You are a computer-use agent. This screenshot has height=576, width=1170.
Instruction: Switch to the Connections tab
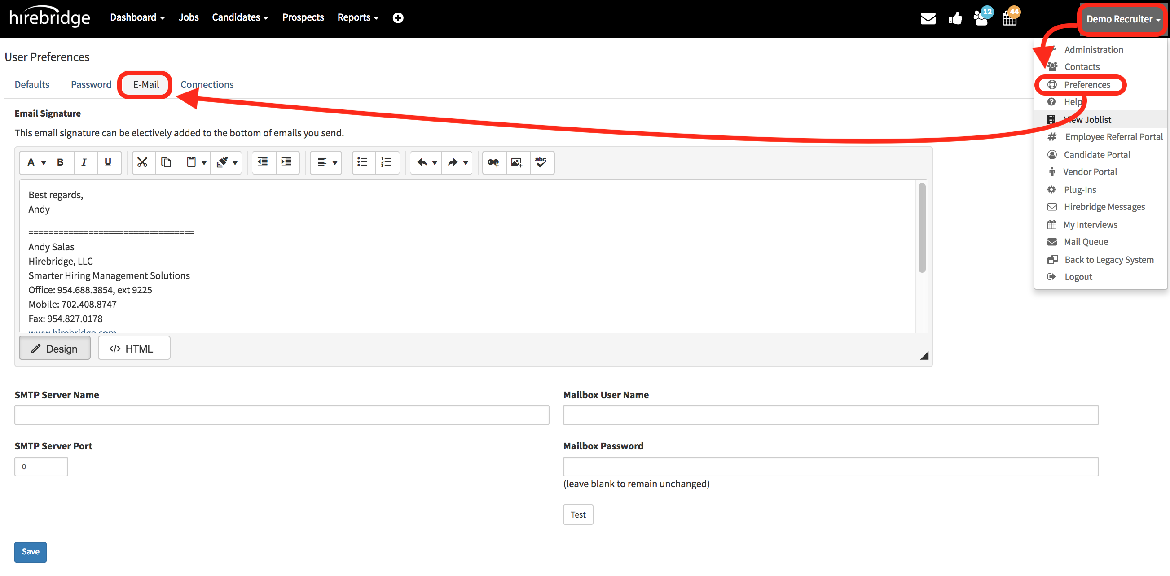click(207, 84)
